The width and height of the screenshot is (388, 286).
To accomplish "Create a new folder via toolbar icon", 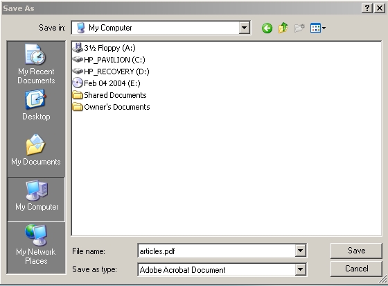I will [x=299, y=28].
